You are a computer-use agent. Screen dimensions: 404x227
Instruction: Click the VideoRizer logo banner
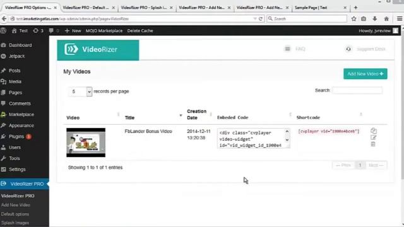(98, 50)
